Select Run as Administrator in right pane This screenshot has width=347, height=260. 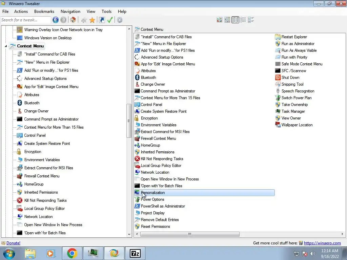click(298, 44)
